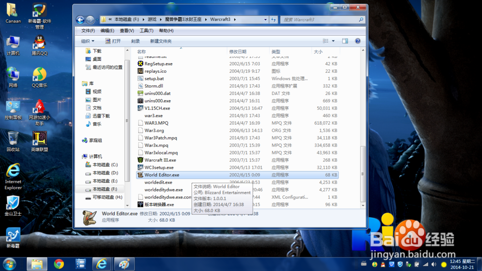The image size is (482, 271).
Task: Open the 英雄联盟 desktop icon
Action: point(40,141)
